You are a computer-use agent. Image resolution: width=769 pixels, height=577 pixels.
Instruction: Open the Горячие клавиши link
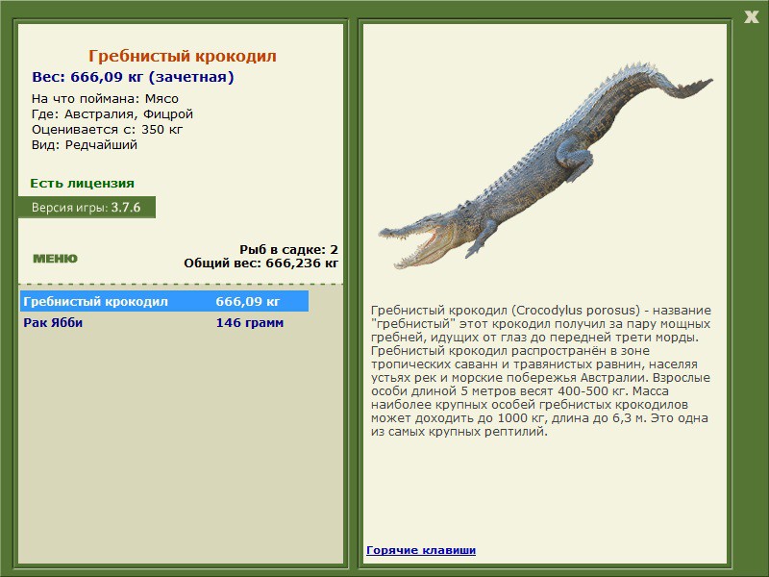pos(421,550)
